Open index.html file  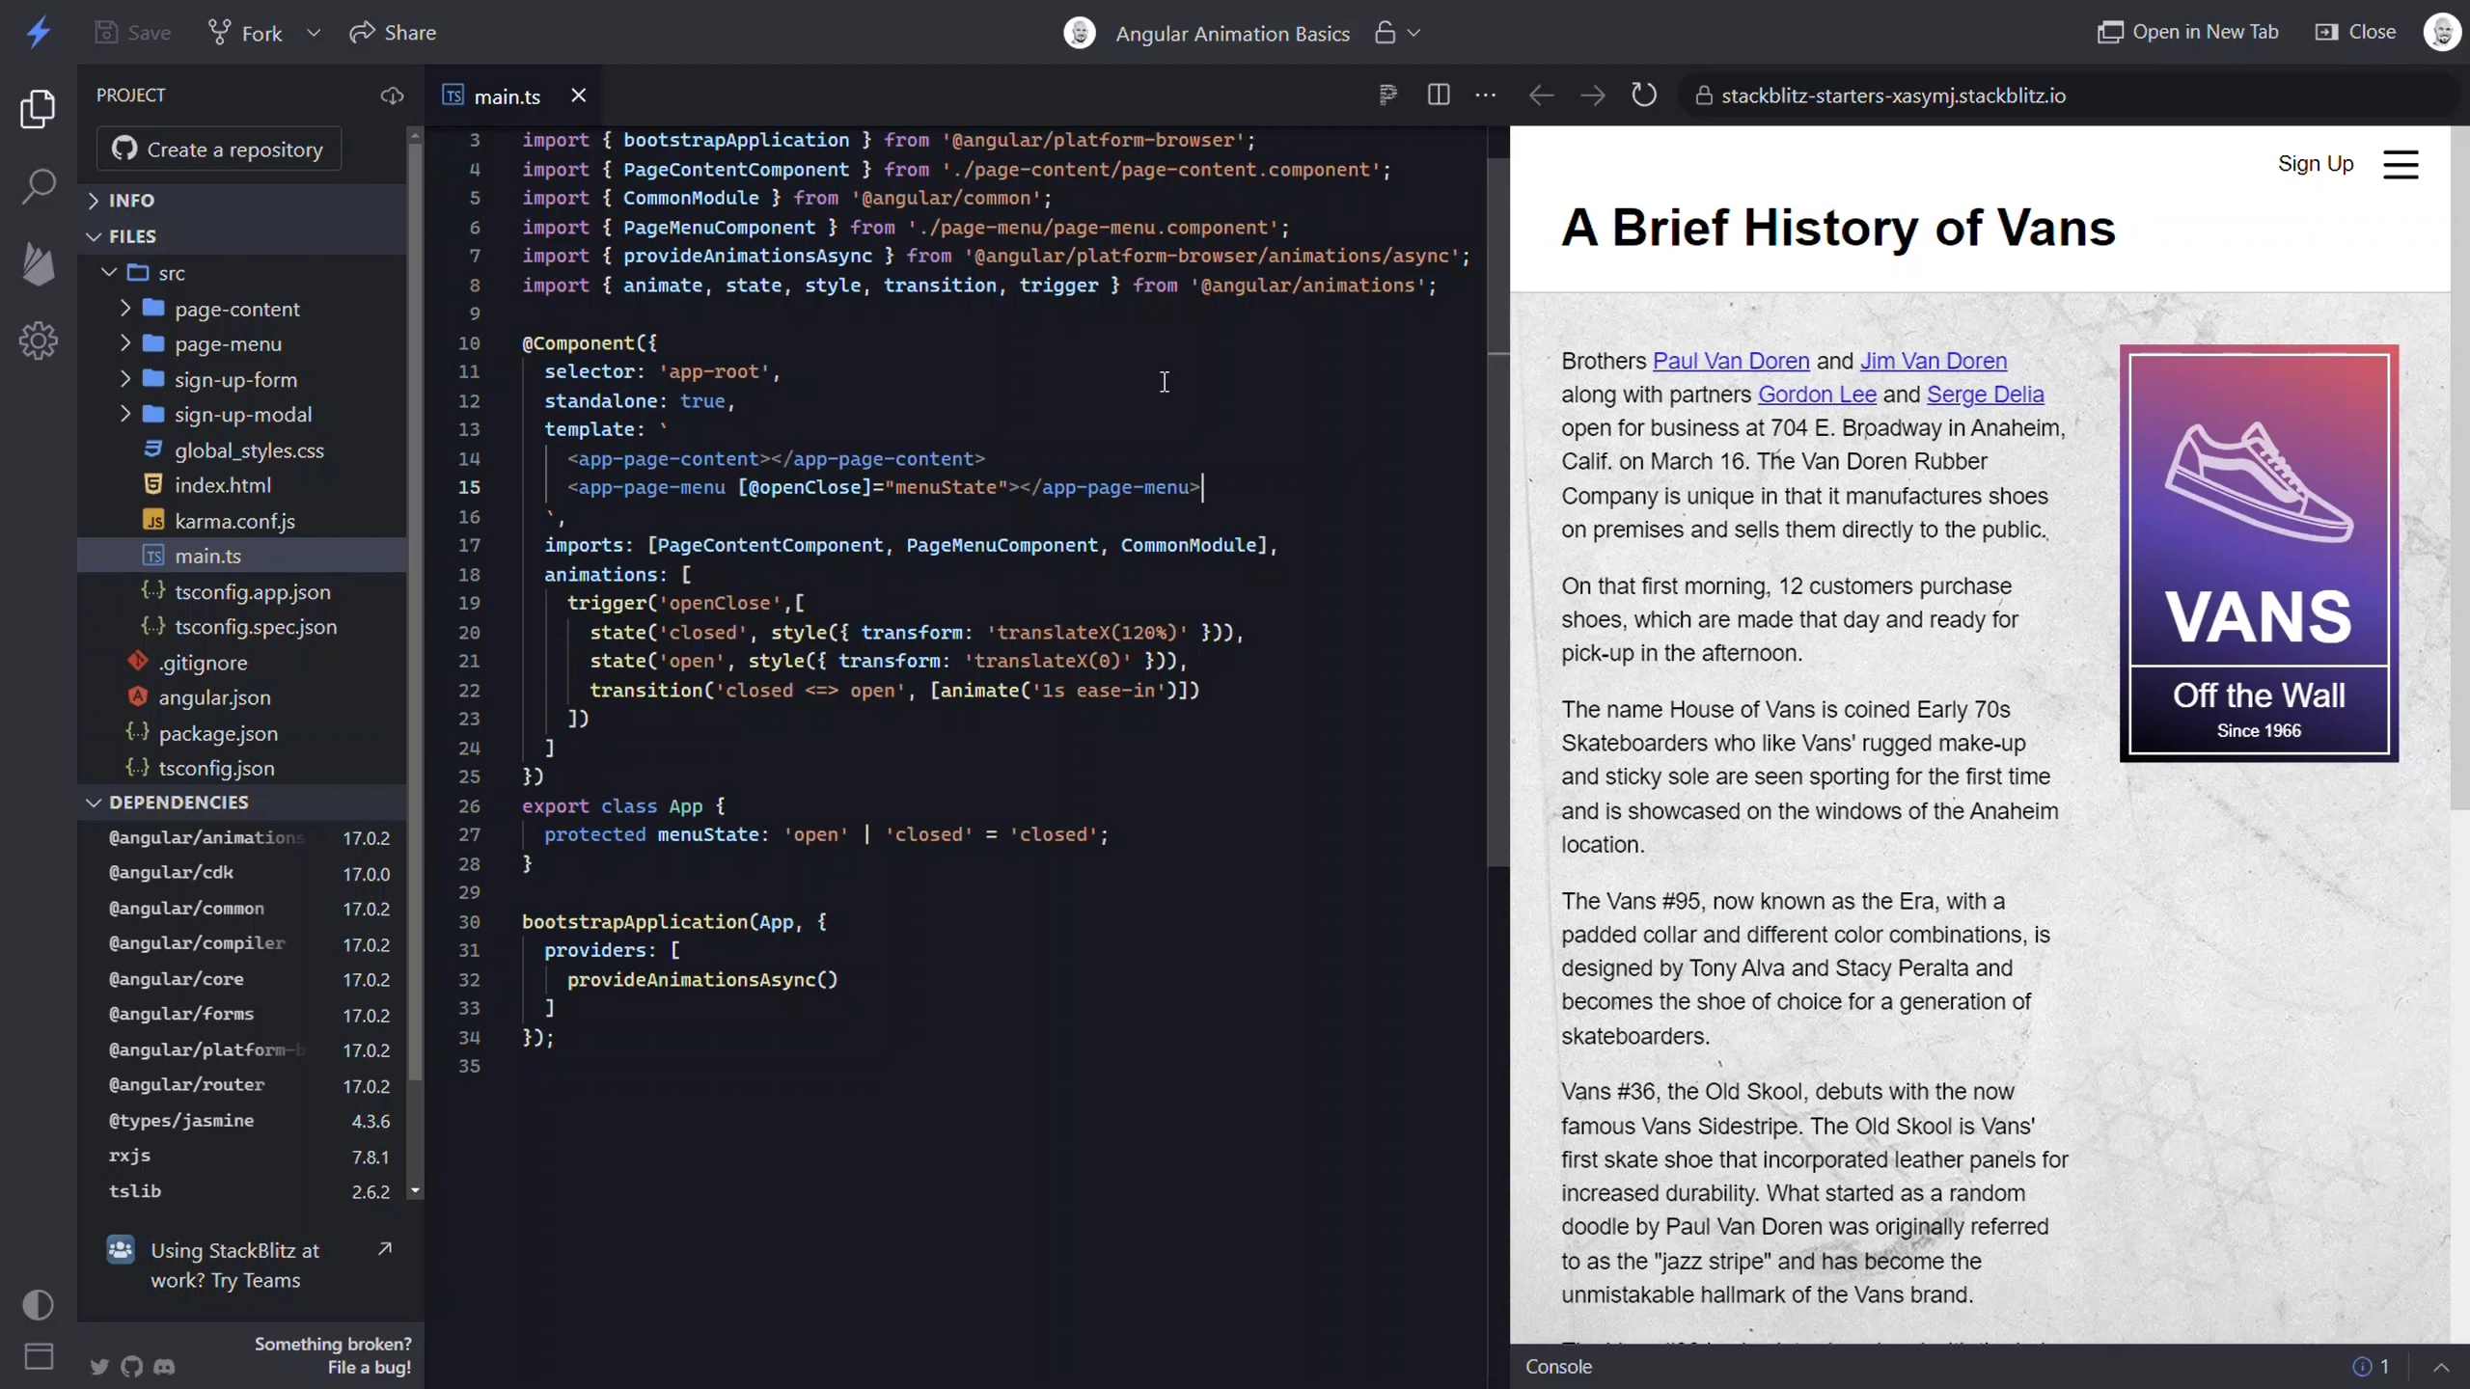point(241,485)
